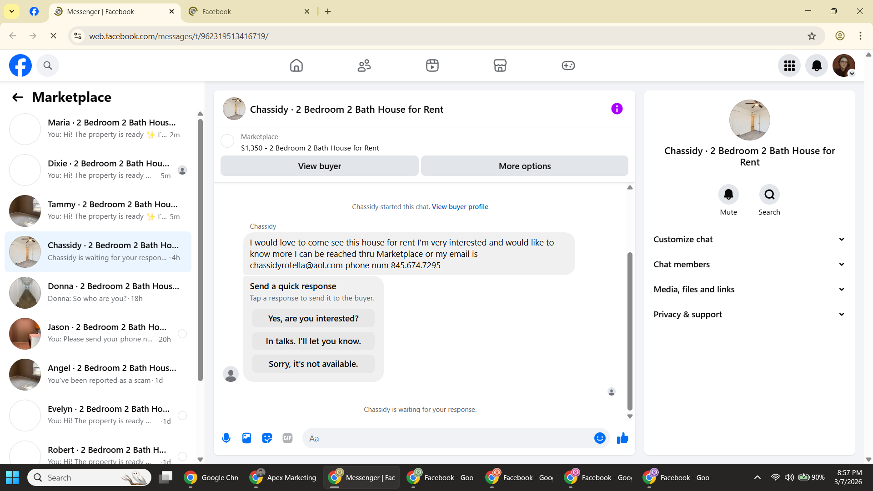The height and width of the screenshot is (491, 873).
Task: Open account profile picture menu
Action: click(844, 65)
